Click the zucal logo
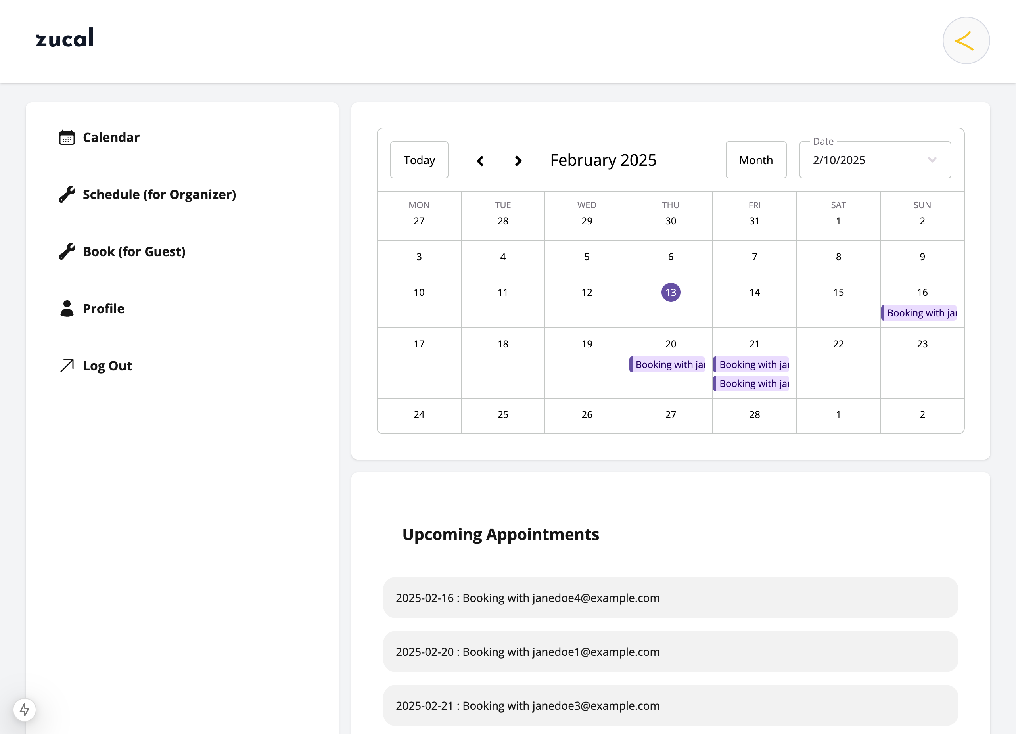Image resolution: width=1016 pixels, height=734 pixels. pyautogui.click(x=65, y=38)
